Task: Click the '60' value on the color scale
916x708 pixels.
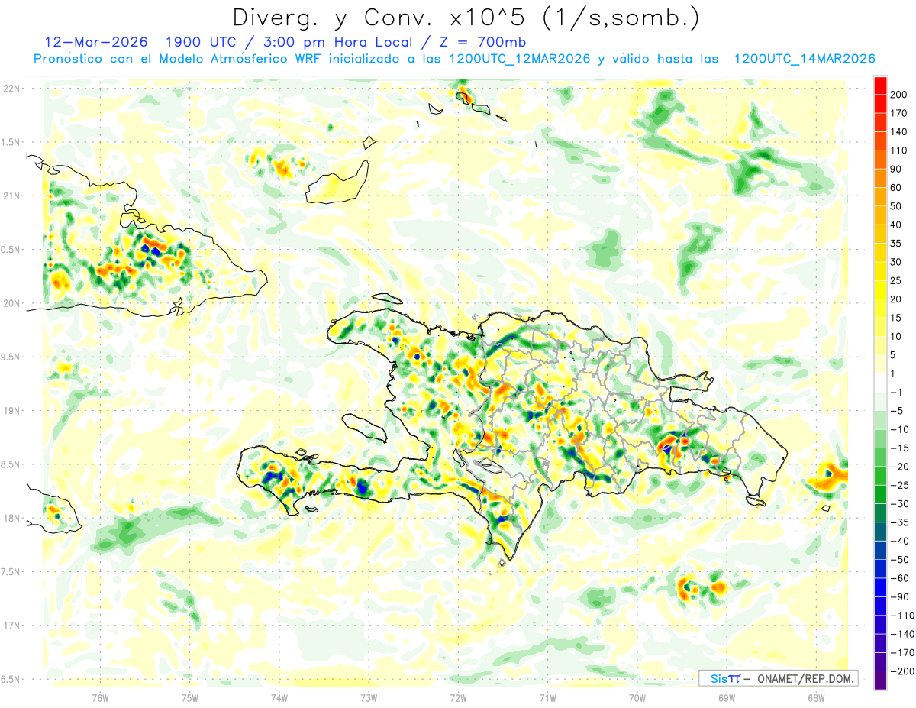Action: (x=897, y=188)
